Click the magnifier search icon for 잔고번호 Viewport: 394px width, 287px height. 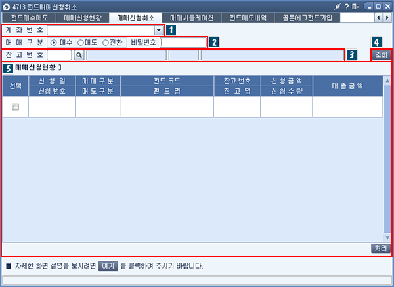click(79, 55)
